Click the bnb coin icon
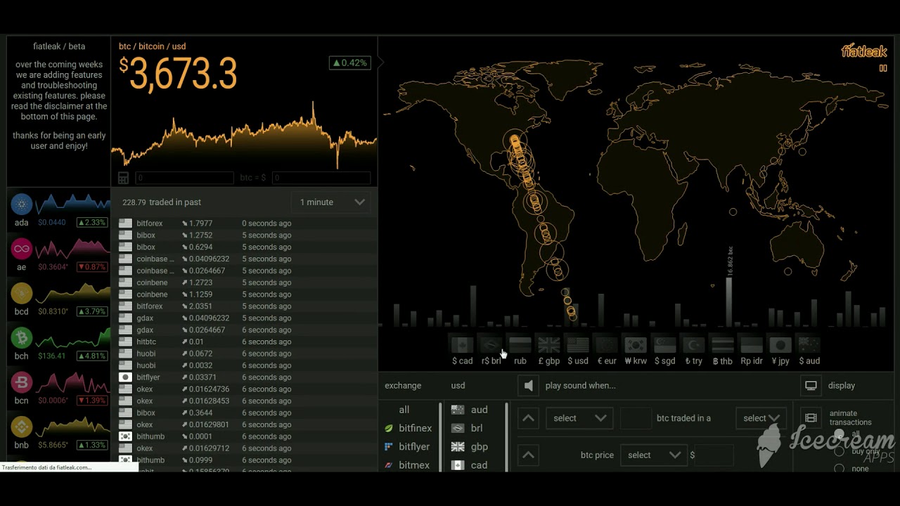The height and width of the screenshot is (506, 900). [x=22, y=427]
